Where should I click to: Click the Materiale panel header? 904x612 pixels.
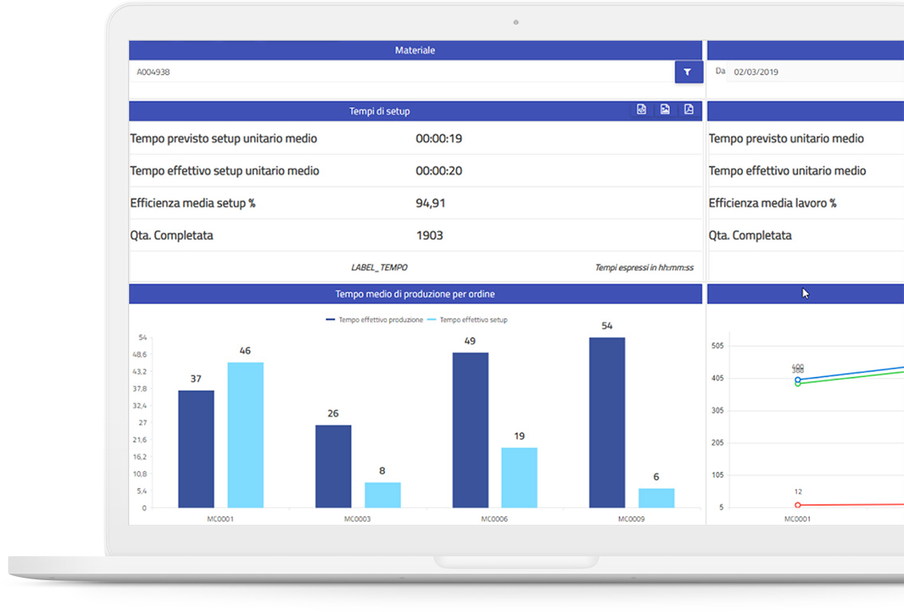pos(415,50)
